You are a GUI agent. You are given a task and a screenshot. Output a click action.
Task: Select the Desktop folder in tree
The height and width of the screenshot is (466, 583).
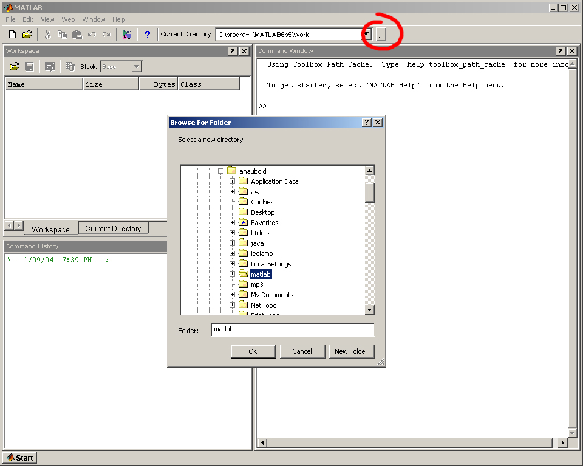[262, 212]
